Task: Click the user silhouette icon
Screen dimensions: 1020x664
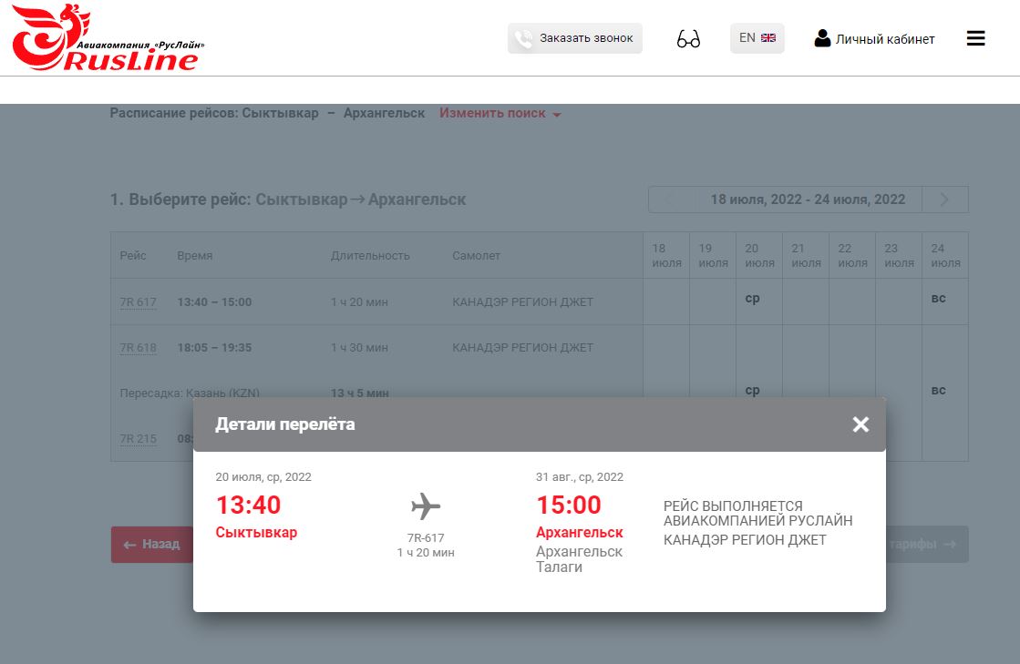Action: coord(822,38)
